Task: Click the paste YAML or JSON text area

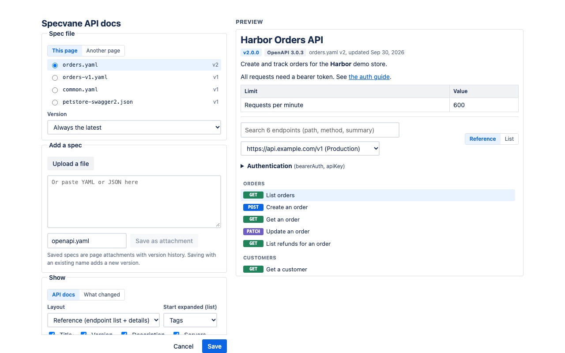Action: (x=134, y=202)
